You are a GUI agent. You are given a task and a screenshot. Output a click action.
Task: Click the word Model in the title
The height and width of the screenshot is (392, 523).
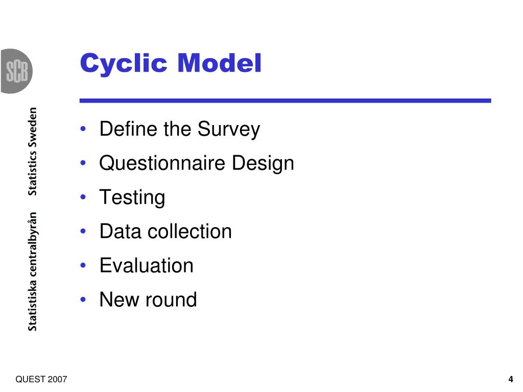[220, 63]
